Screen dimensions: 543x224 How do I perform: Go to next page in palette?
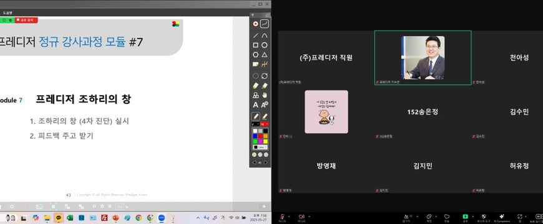tap(266, 162)
